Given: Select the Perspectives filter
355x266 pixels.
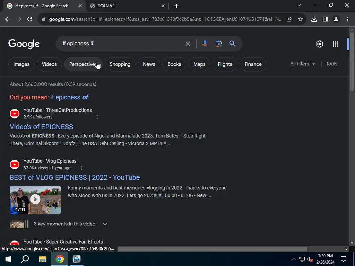Looking at the screenshot, I should click(x=83, y=64).
